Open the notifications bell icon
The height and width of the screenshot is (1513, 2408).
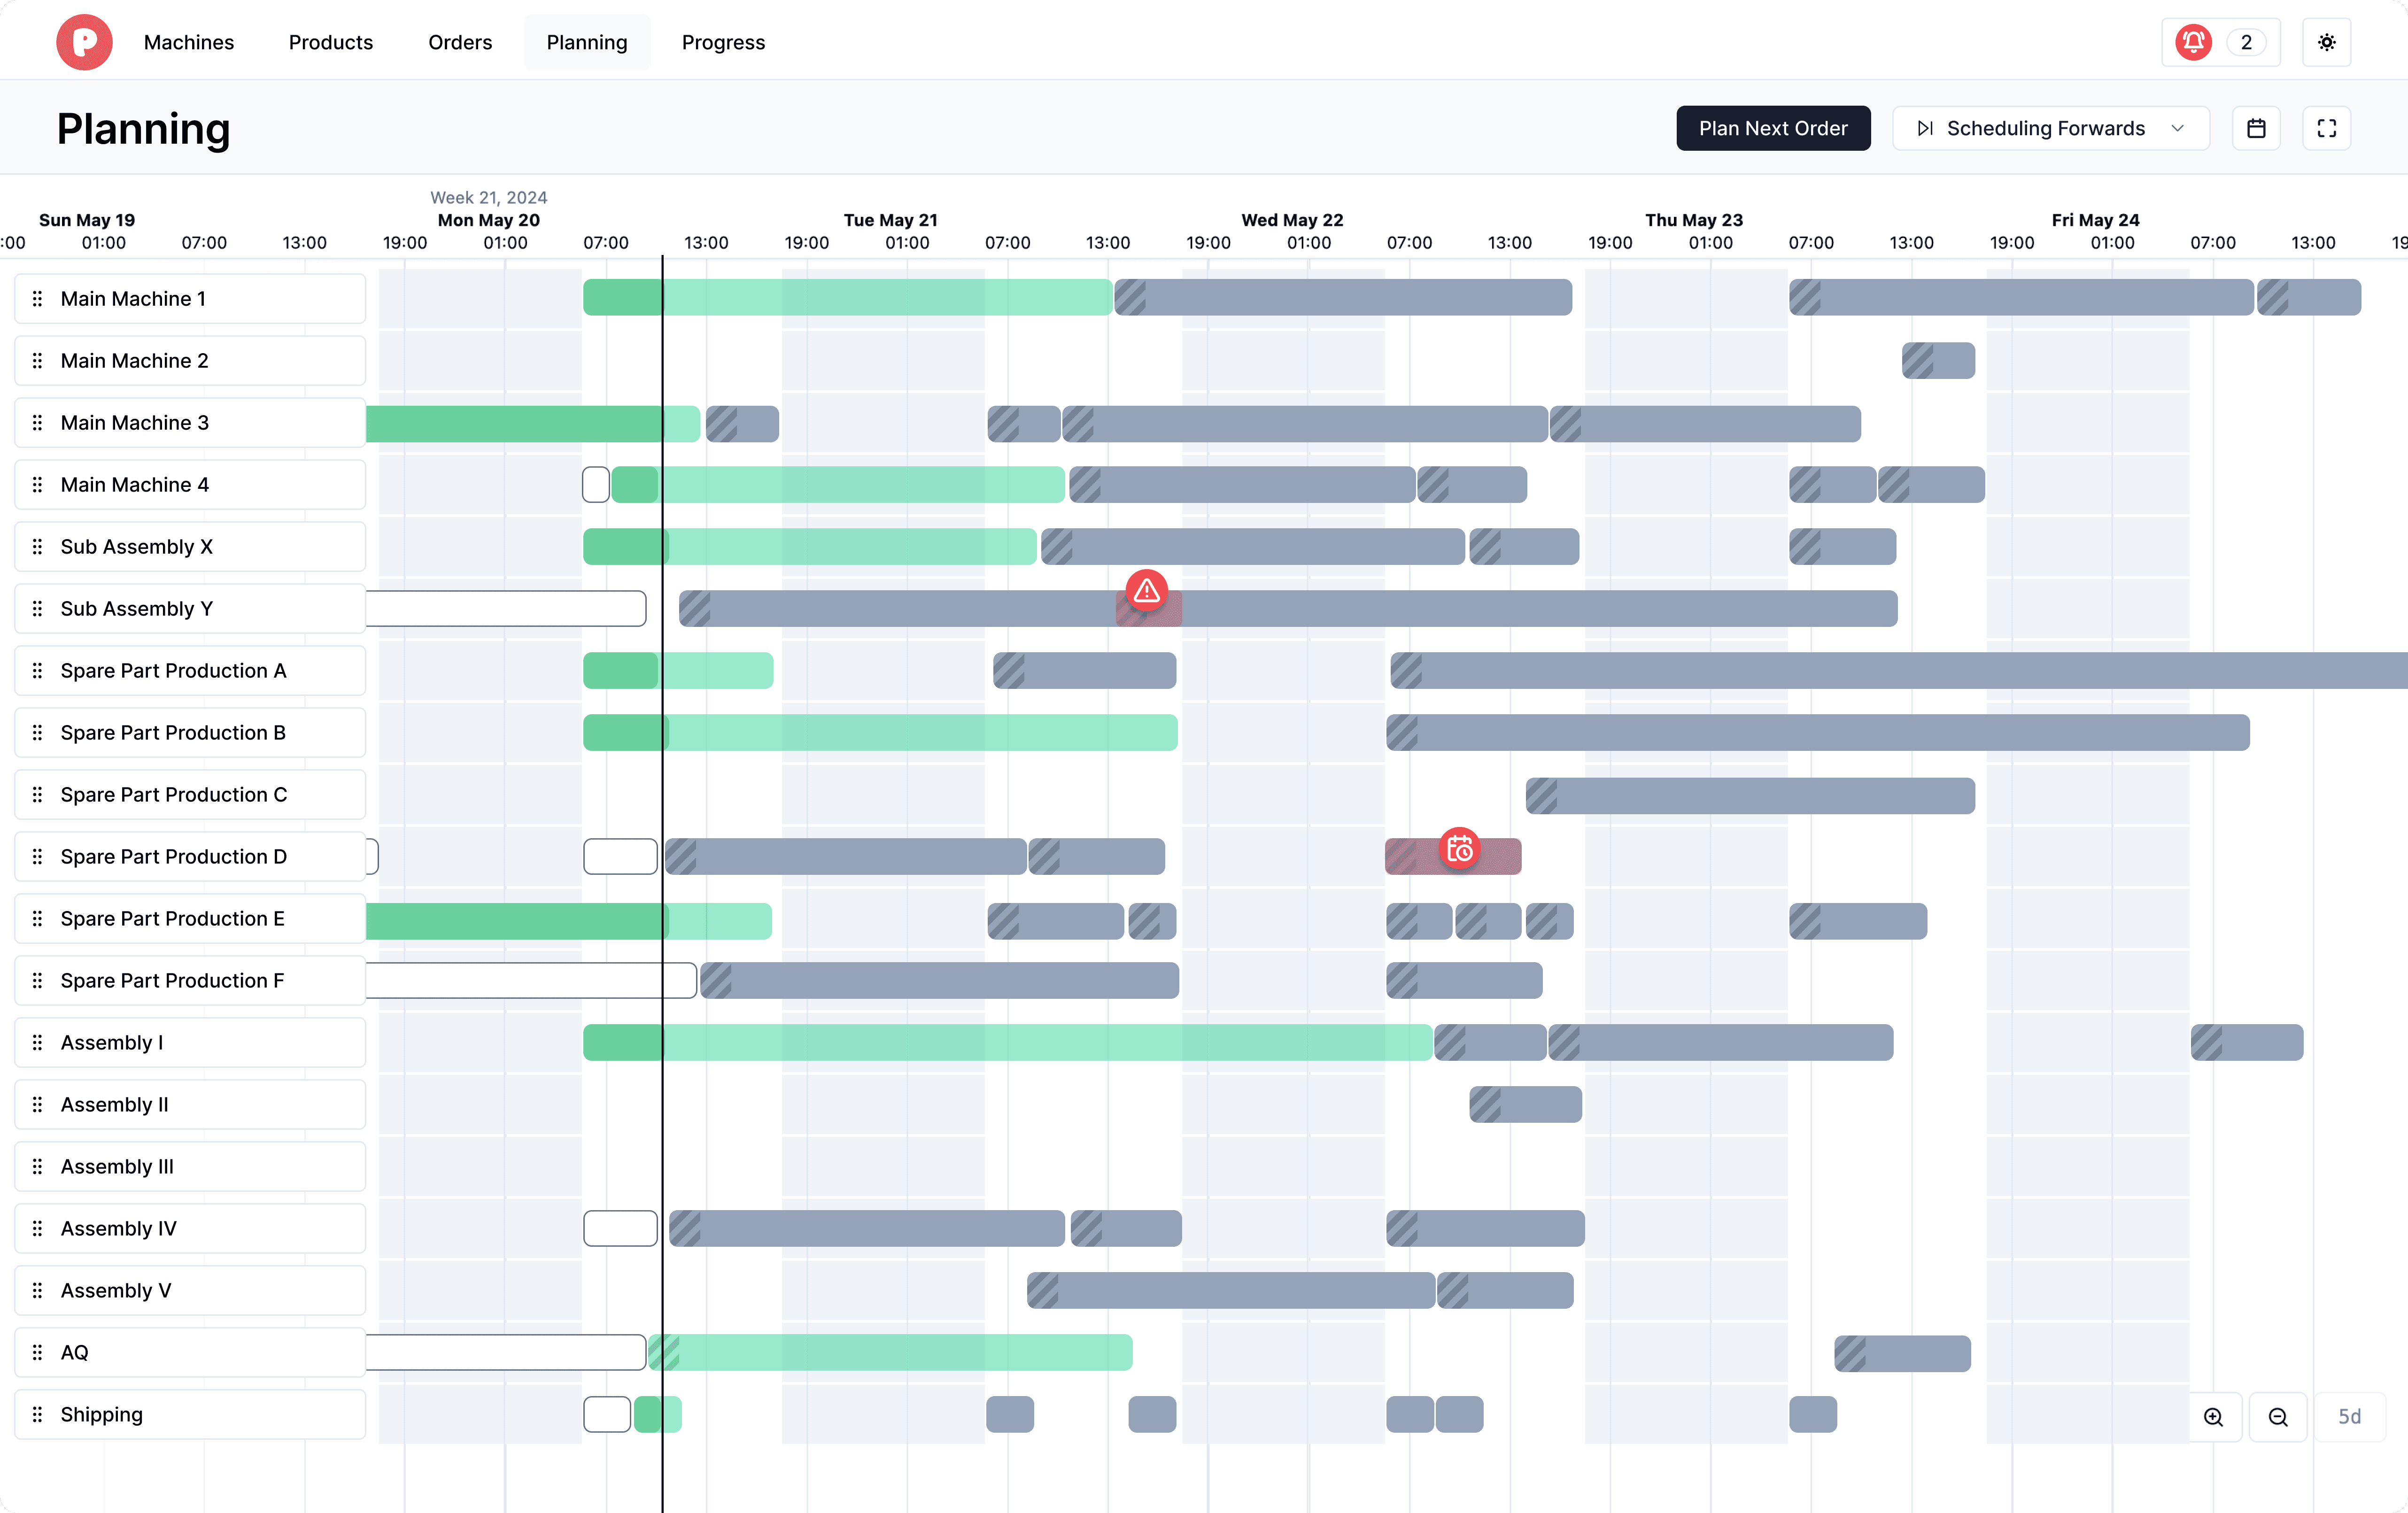[x=2193, y=42]
